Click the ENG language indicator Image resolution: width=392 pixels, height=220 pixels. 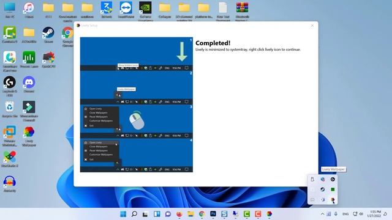click(x=345, y=214)
